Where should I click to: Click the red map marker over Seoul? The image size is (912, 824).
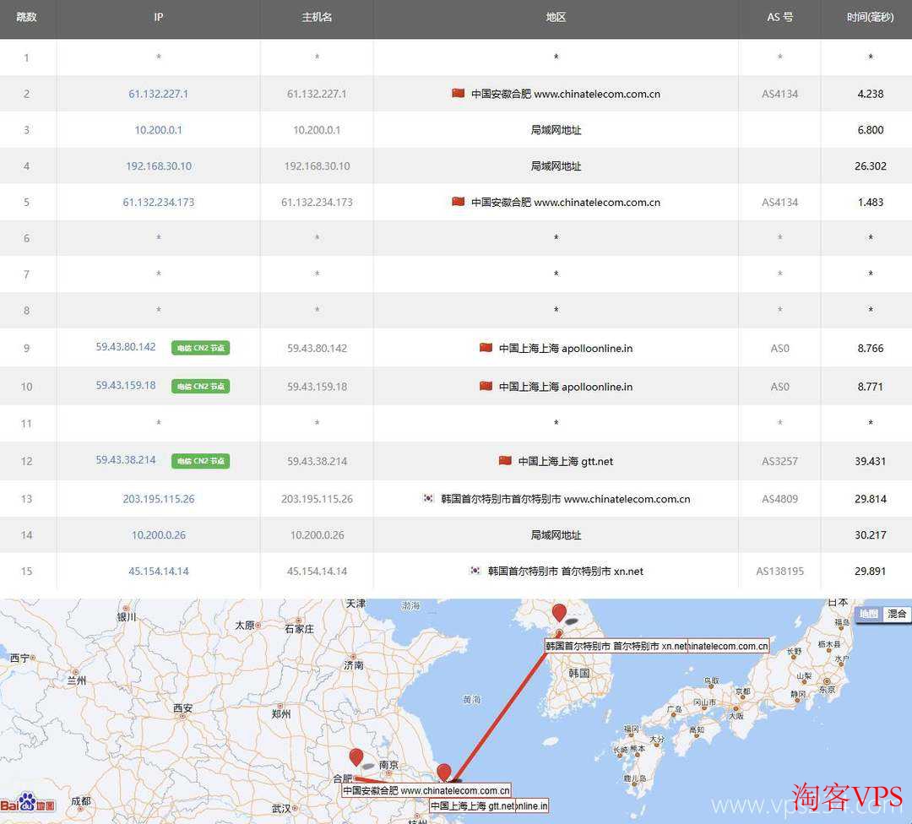559,613
